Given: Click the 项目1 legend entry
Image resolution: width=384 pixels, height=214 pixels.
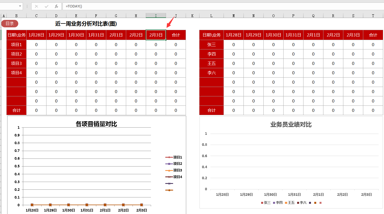Looking at the screenshot, I should (173, 157).
